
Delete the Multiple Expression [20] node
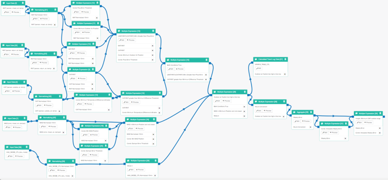[x=106, y=146]
